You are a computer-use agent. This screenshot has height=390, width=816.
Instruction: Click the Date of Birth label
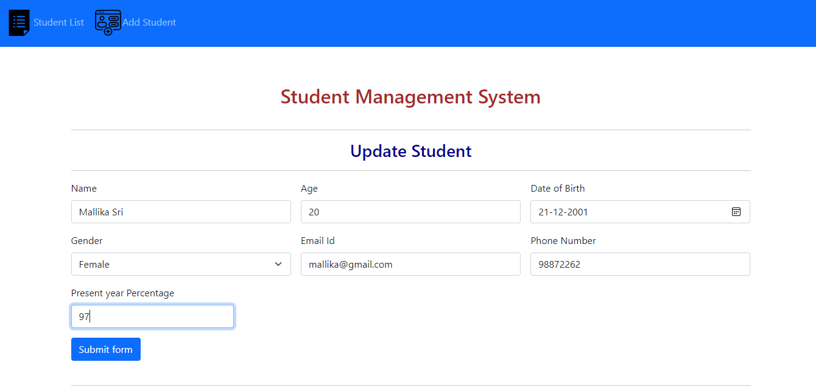(x=558, y=189)
